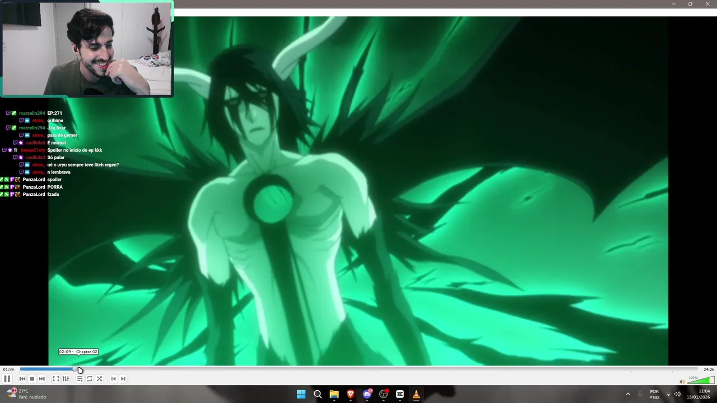Open Discord from taskbar
The image size is (717, 403).
pos(367,394)
